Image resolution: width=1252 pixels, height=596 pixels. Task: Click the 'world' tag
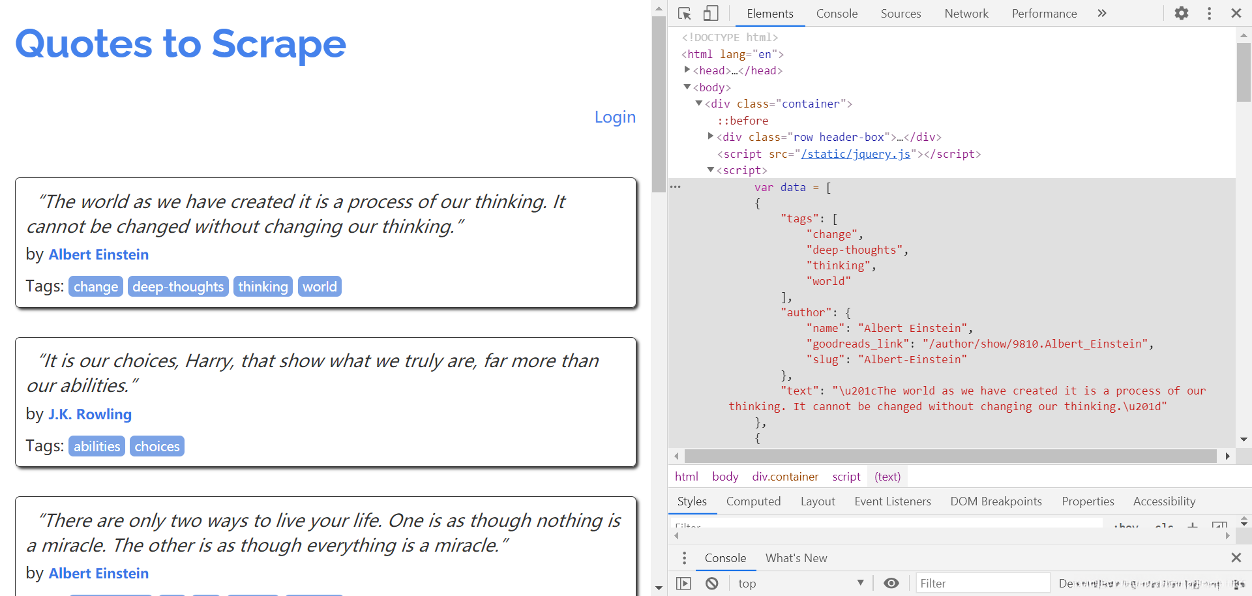pyautogui.click(x=320, y=287)
